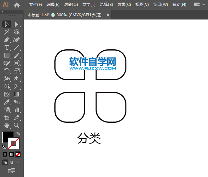The width and height of the screenshot is (208, 177).
Task: Select the Zoom magnifier tool
Action: pos(17,125)
